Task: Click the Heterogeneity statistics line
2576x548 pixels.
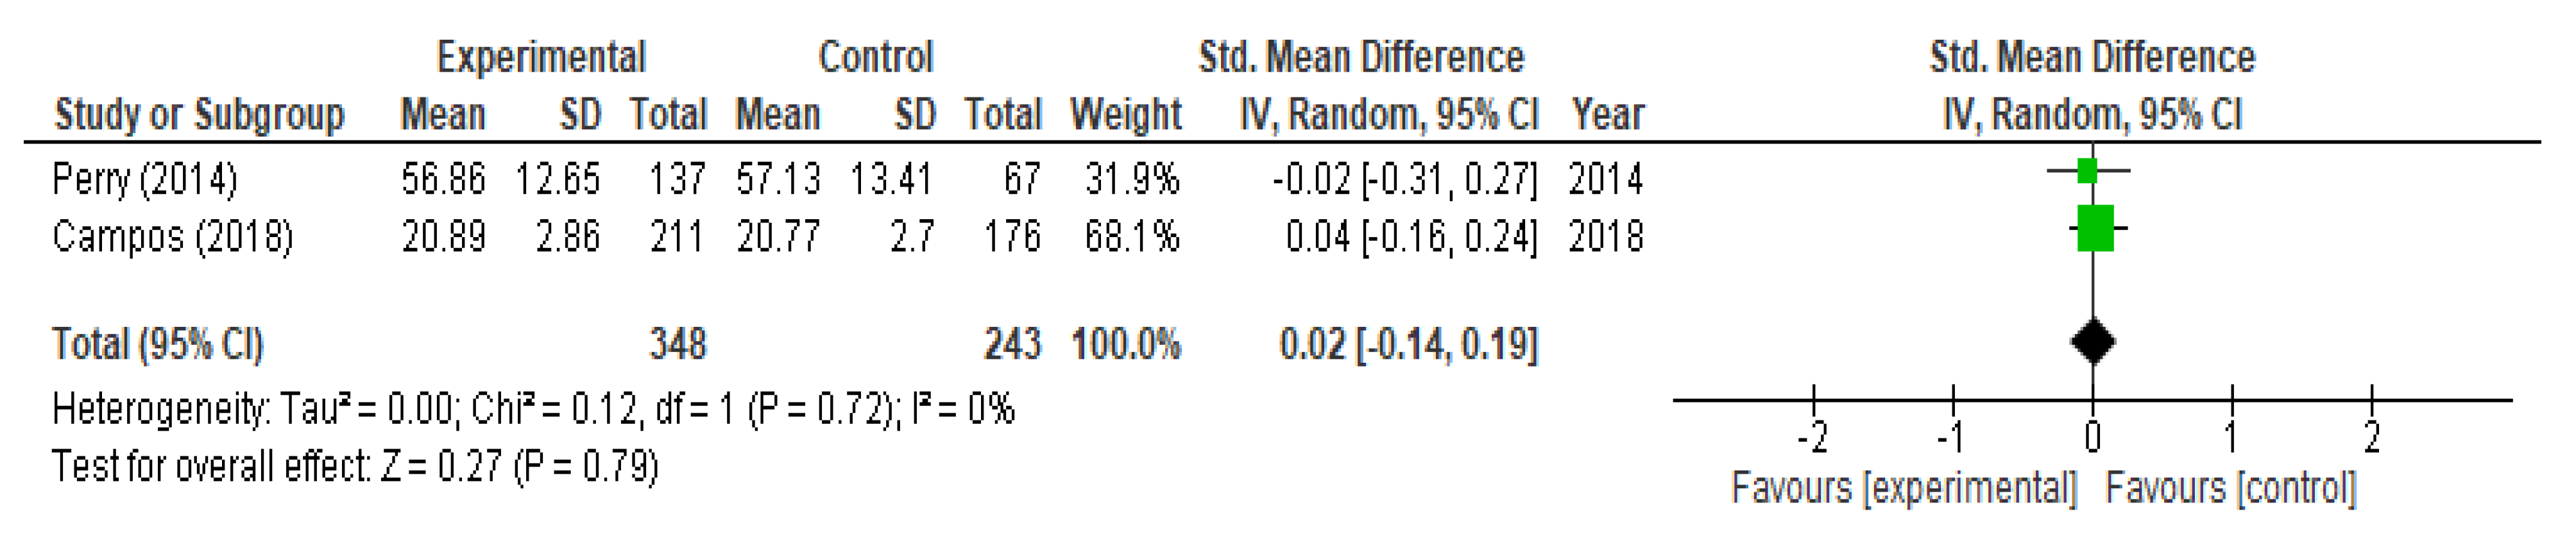Action: 533,410
